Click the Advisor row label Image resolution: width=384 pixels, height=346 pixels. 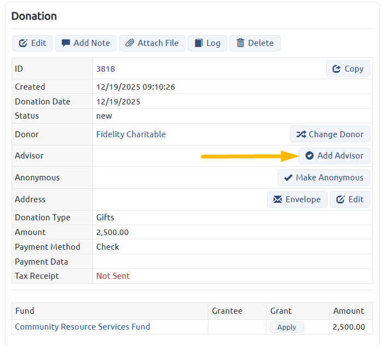tap(29, 156)
